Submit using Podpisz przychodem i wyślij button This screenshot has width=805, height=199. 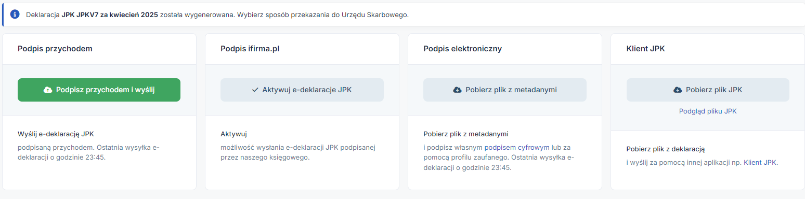click(x=99, y=90)
